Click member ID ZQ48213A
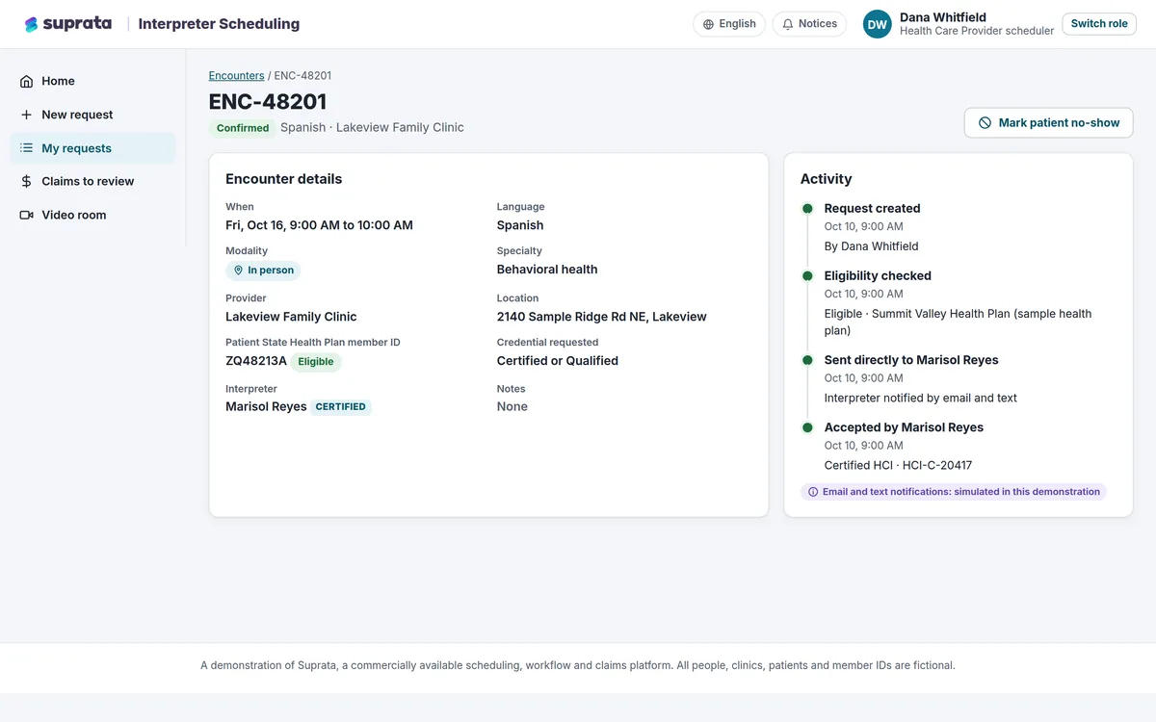Screen dimensions: 1156x722 coord(256,361)
